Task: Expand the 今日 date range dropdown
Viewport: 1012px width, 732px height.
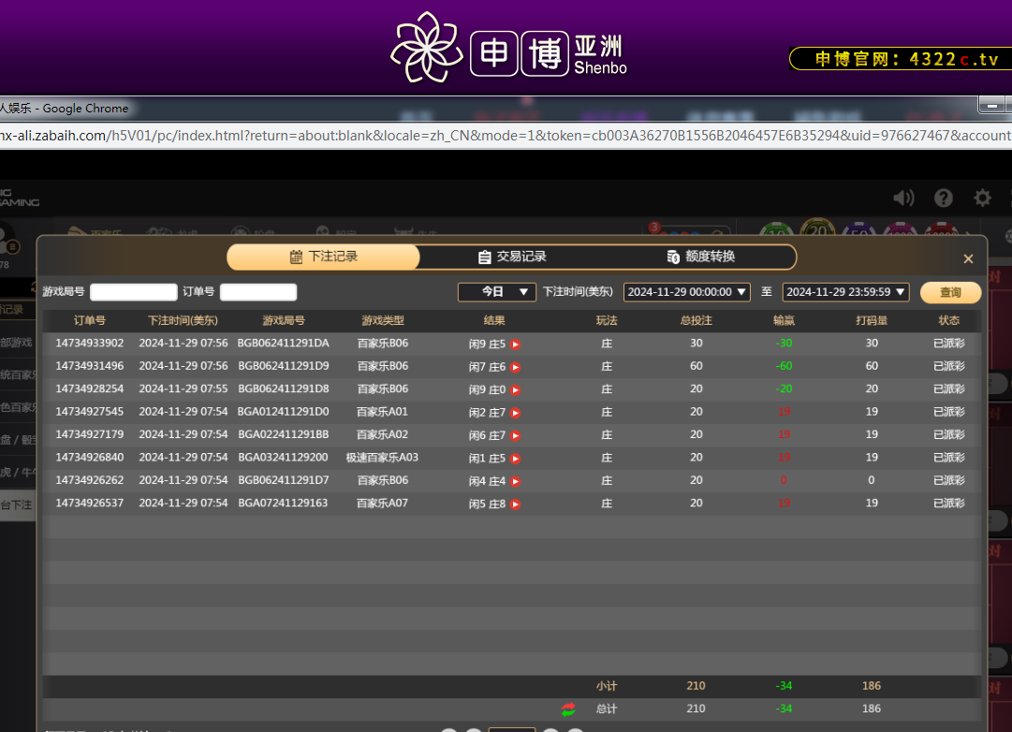Action: click(496, 292)
